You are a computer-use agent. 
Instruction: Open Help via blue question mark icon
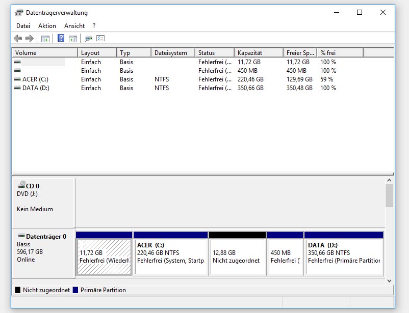[61, 39]
